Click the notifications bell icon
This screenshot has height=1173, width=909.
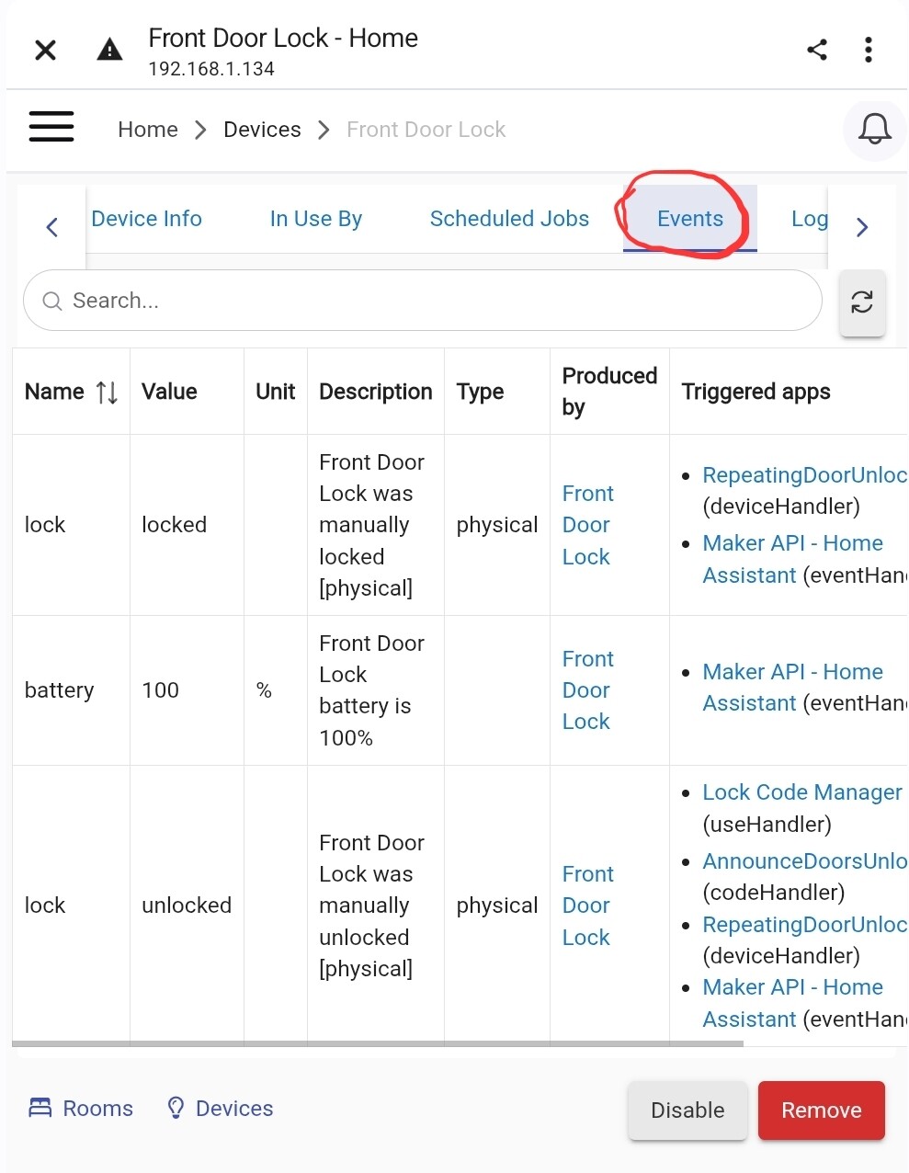coord(874,130)
